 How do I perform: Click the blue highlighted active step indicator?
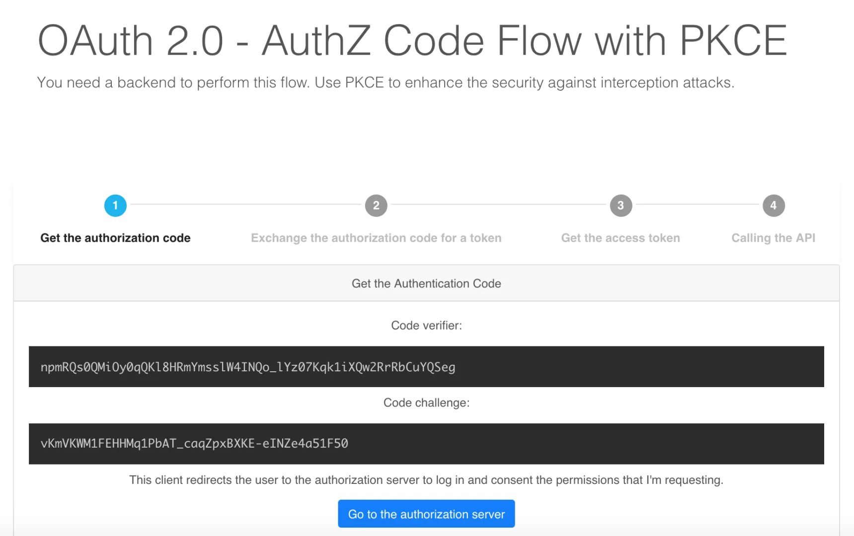point(115,205)
